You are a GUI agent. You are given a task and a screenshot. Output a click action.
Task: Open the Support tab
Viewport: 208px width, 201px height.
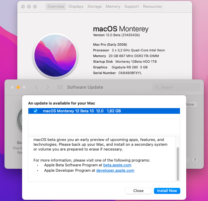(132, 7)
